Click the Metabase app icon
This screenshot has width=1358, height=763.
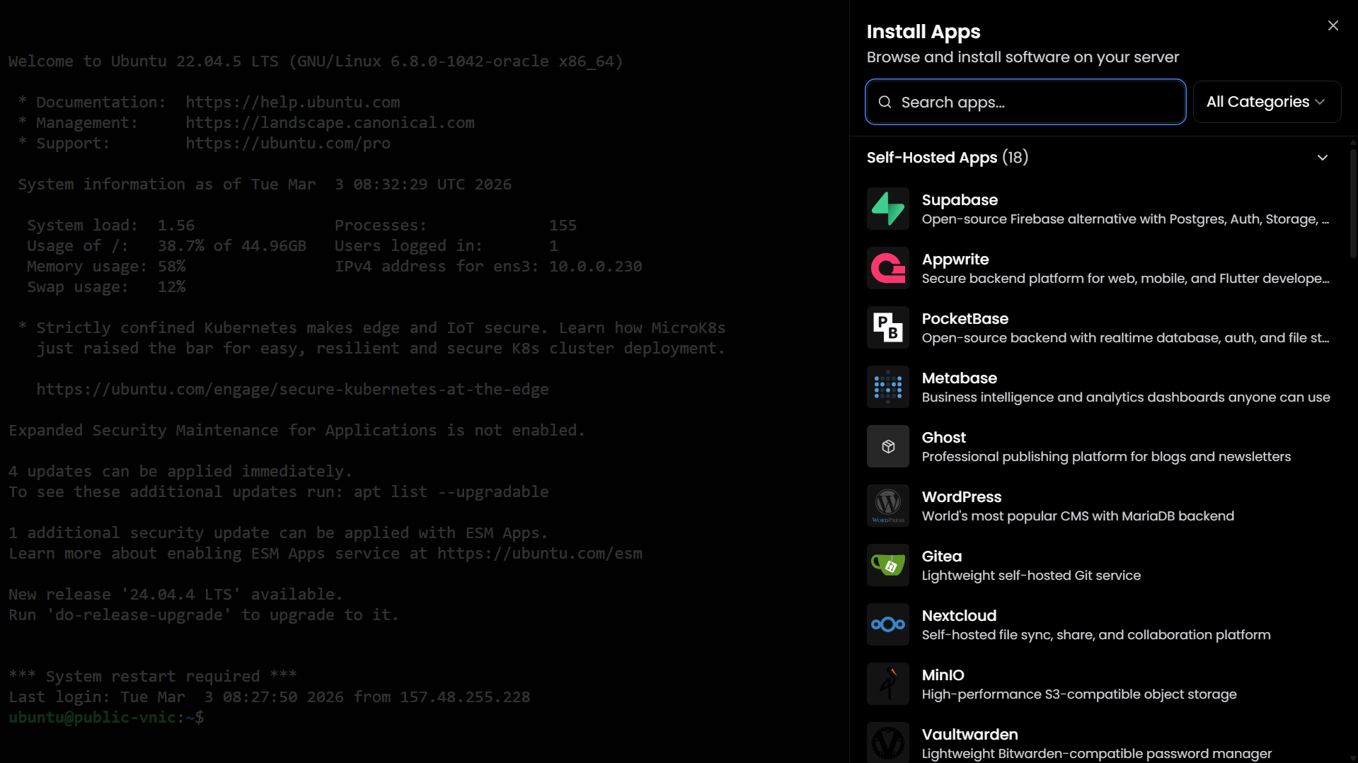tap(887, 387)
